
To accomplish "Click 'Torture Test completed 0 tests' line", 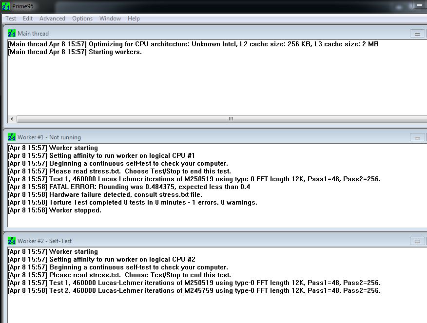I will click(x=133, y=203).
